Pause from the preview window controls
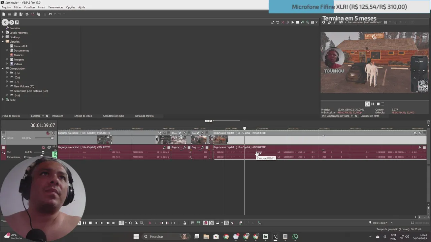 coord(373,104)
